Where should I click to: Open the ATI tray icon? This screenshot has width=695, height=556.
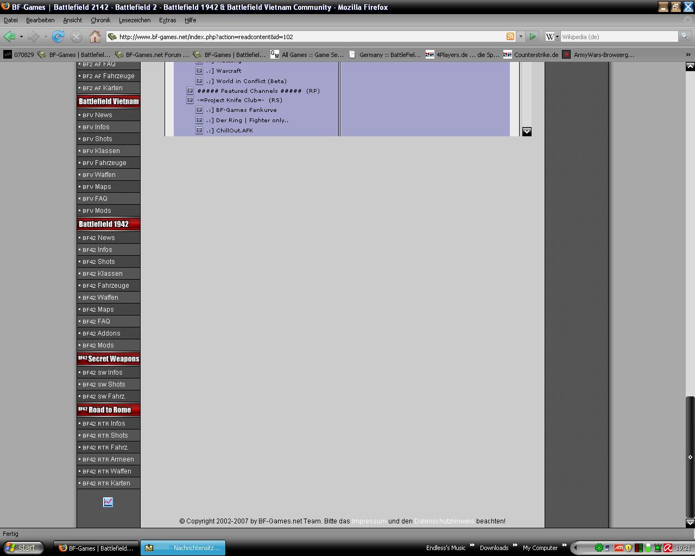[618, 548]
